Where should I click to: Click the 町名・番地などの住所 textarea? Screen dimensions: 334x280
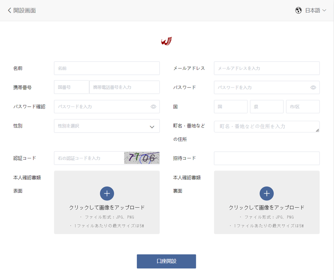tap(267, 127)
